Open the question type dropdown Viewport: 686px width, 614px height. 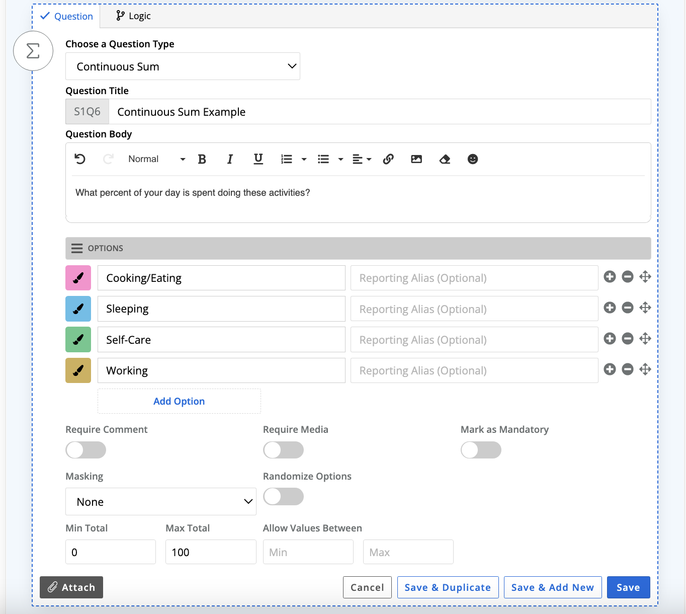(183, 66)
